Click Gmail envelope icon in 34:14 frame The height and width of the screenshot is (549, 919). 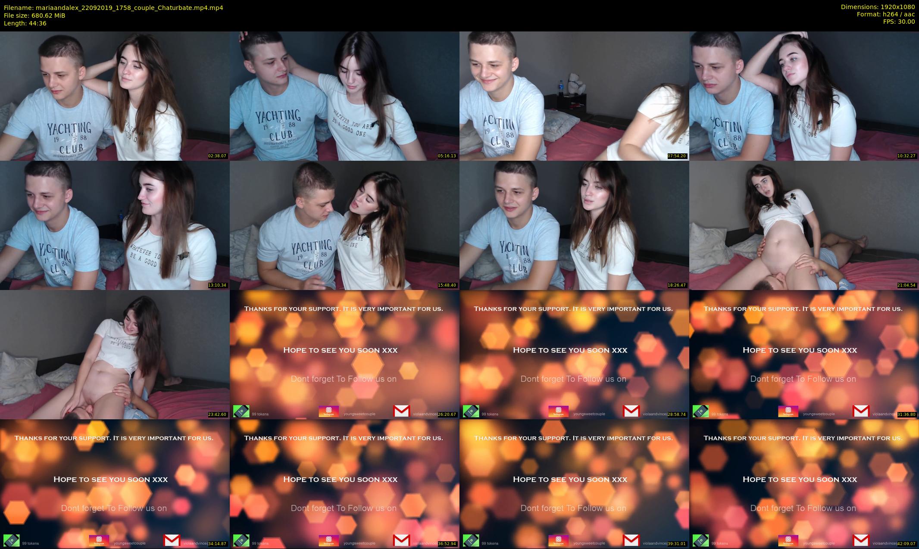(172, 540)
